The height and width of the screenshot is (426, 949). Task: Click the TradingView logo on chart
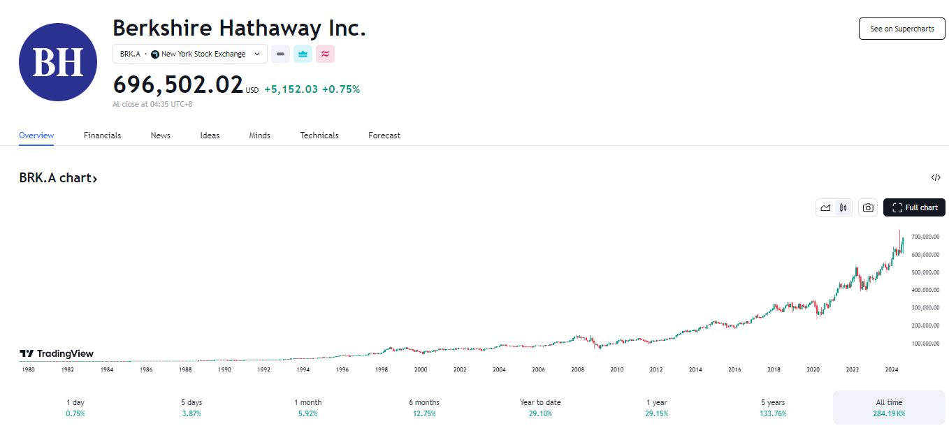coord(57,353)
